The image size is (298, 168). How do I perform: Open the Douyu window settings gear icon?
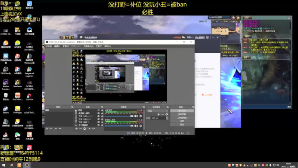coord(208,37)
